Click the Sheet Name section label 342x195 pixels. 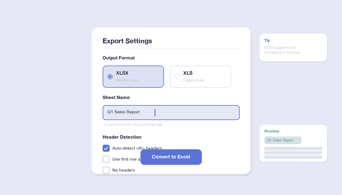pos(116,97)
